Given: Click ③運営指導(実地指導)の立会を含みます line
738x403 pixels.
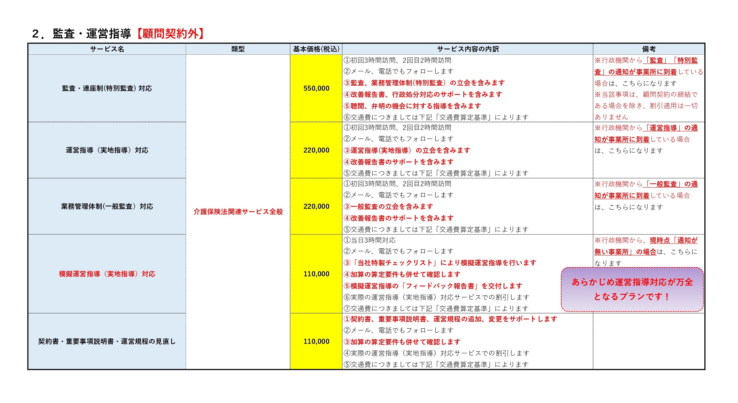Looking at the screenshot, I should pyautogui.click(x=407, y=150).
